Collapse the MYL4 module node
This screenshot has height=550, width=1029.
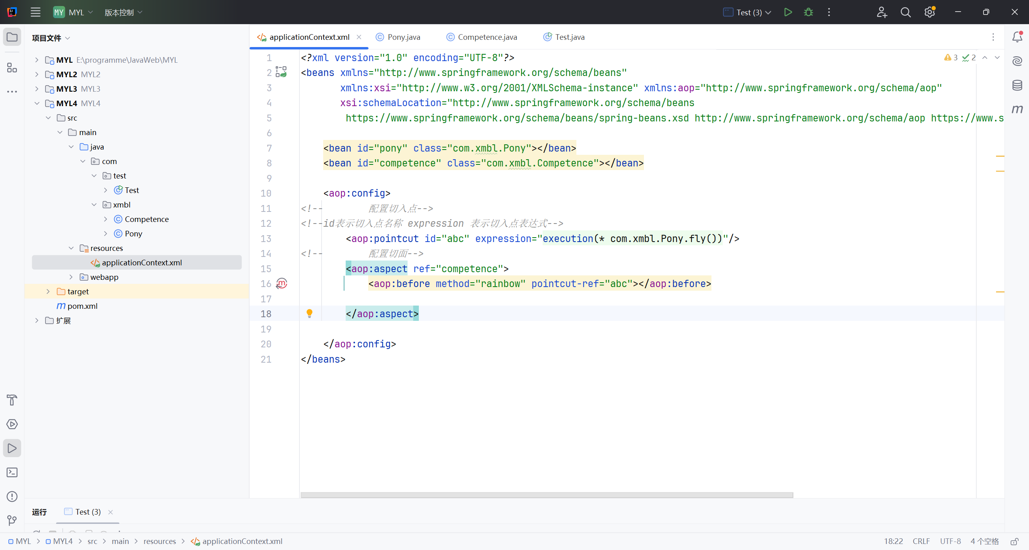[x=37, y=103]
